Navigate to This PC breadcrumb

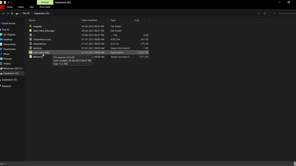point(26,13)
